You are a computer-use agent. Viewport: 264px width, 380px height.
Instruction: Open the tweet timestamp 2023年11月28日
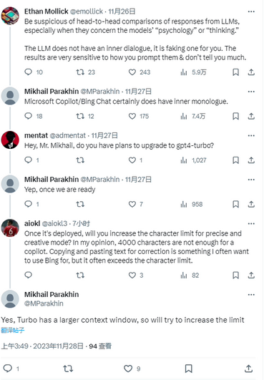click(x=58, y=346)
